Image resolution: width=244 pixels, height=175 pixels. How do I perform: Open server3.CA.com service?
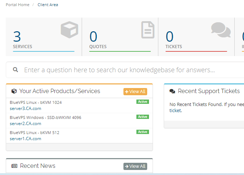coord(26,109)
